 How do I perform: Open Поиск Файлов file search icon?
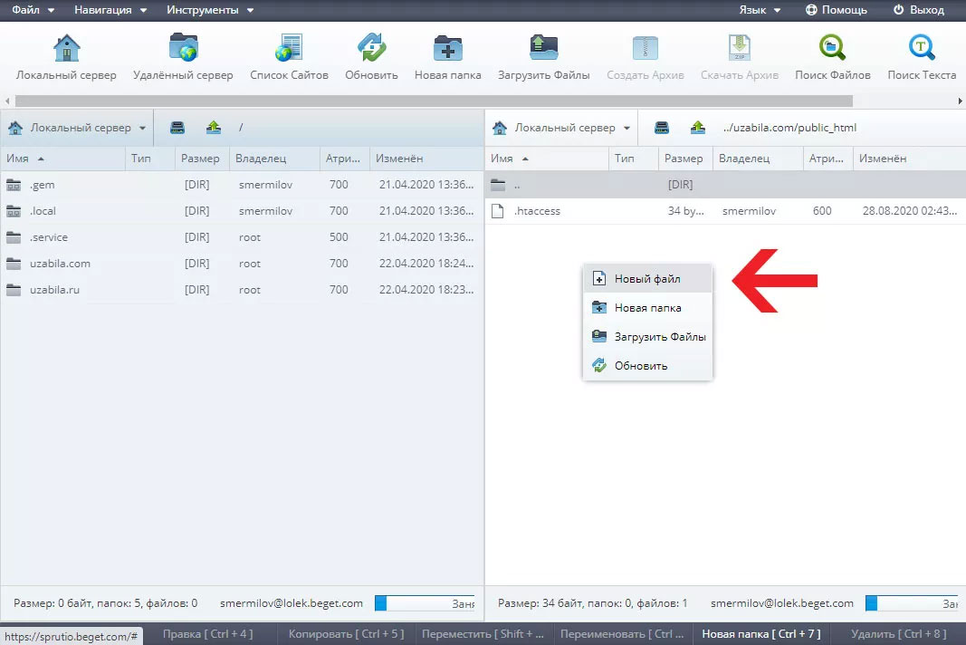click(832, 48)
